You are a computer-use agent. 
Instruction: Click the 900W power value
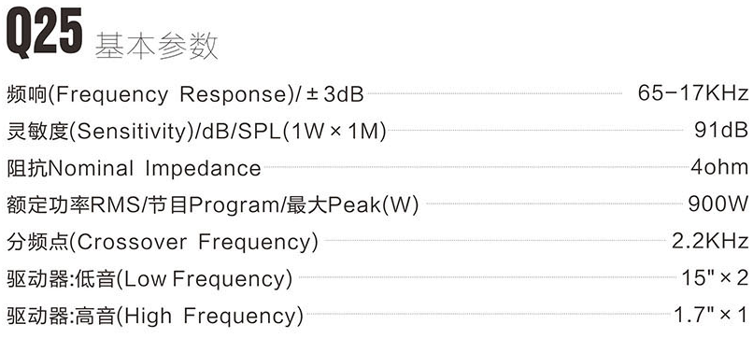pos(718,204)
